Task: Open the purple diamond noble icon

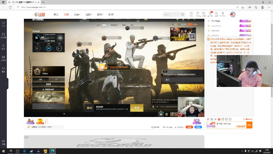Action: [x=197, y=121]
